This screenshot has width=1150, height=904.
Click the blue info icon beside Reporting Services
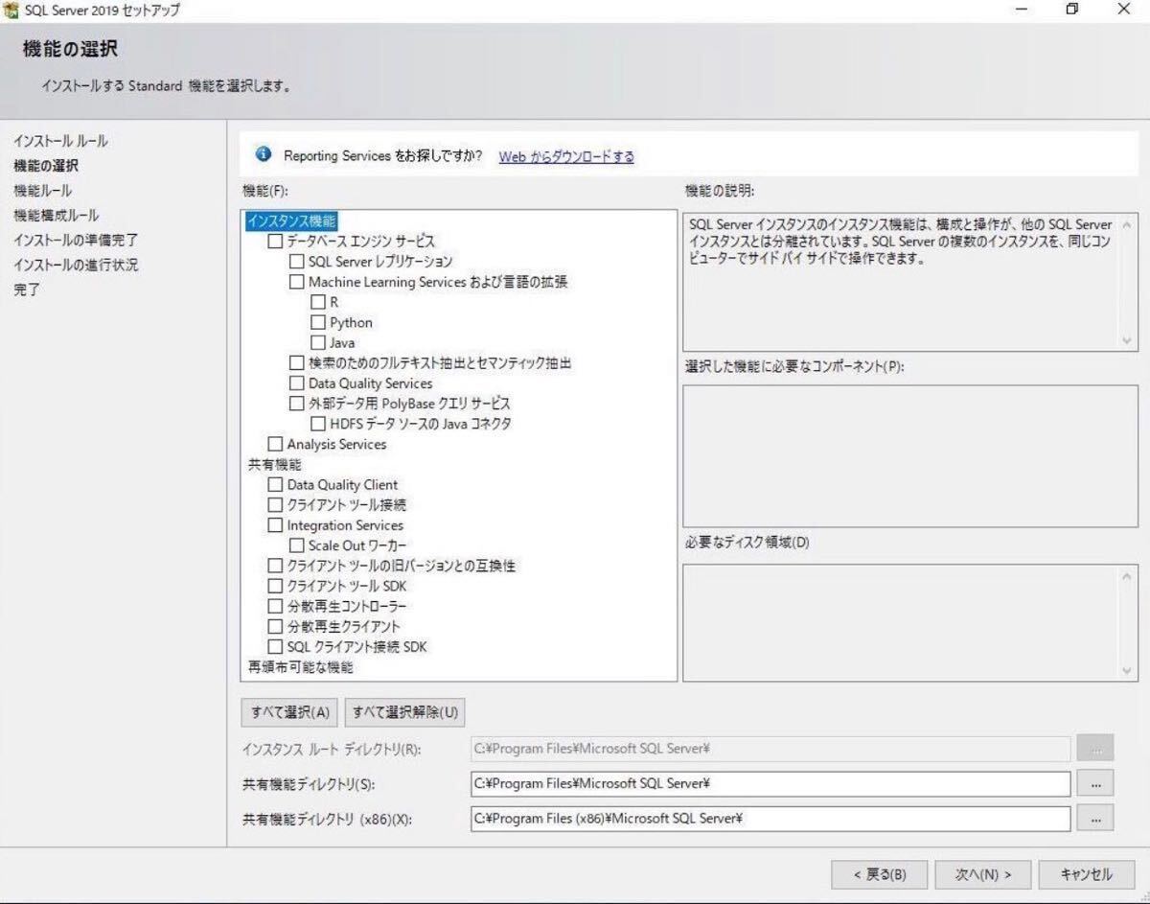[264, 154]
